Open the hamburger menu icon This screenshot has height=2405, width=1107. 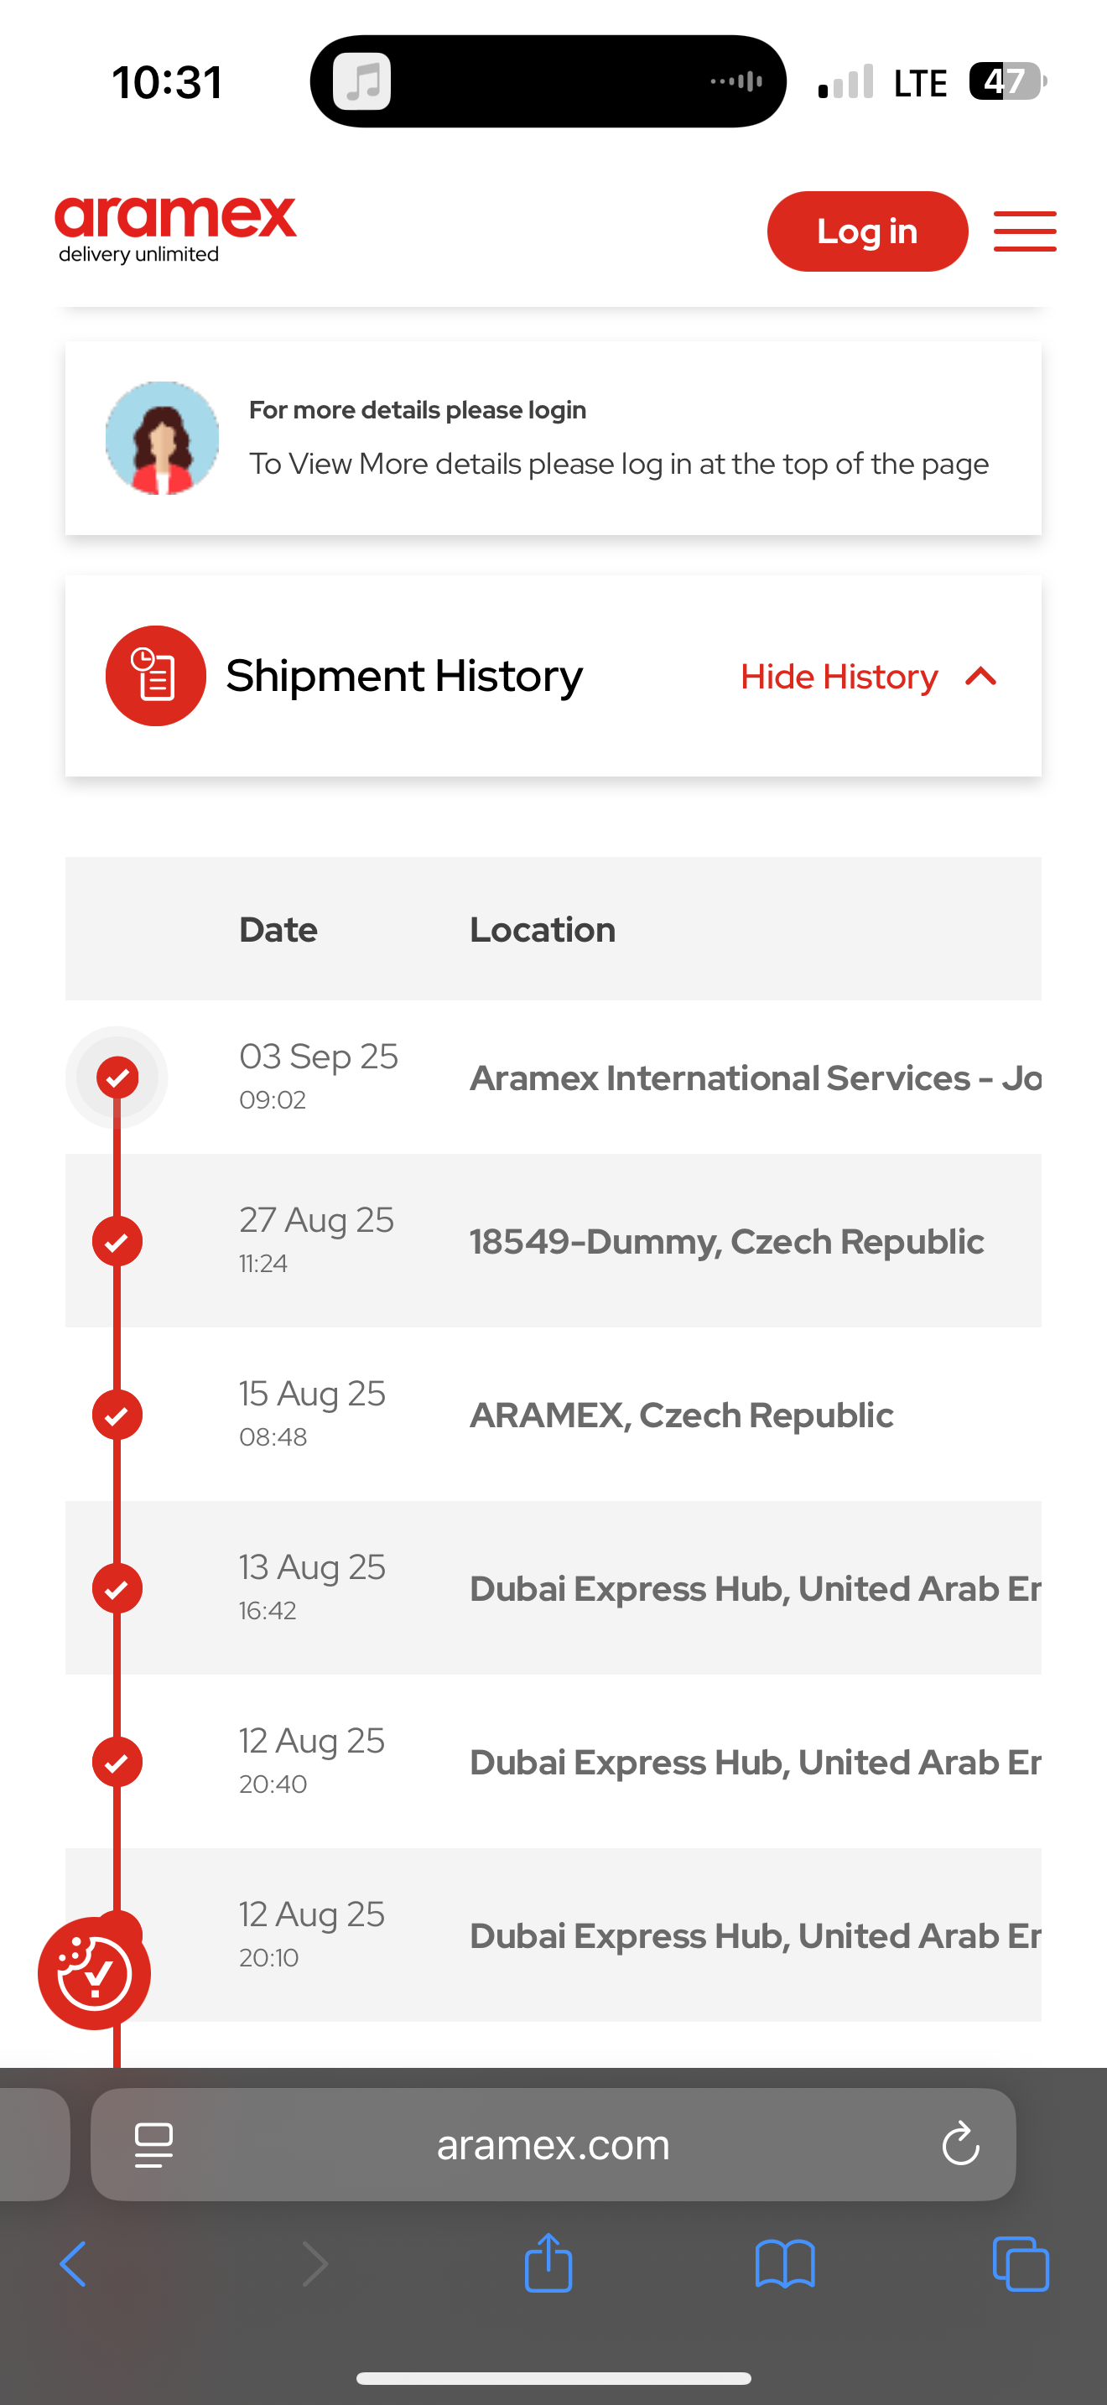[x=1025, y=231]
